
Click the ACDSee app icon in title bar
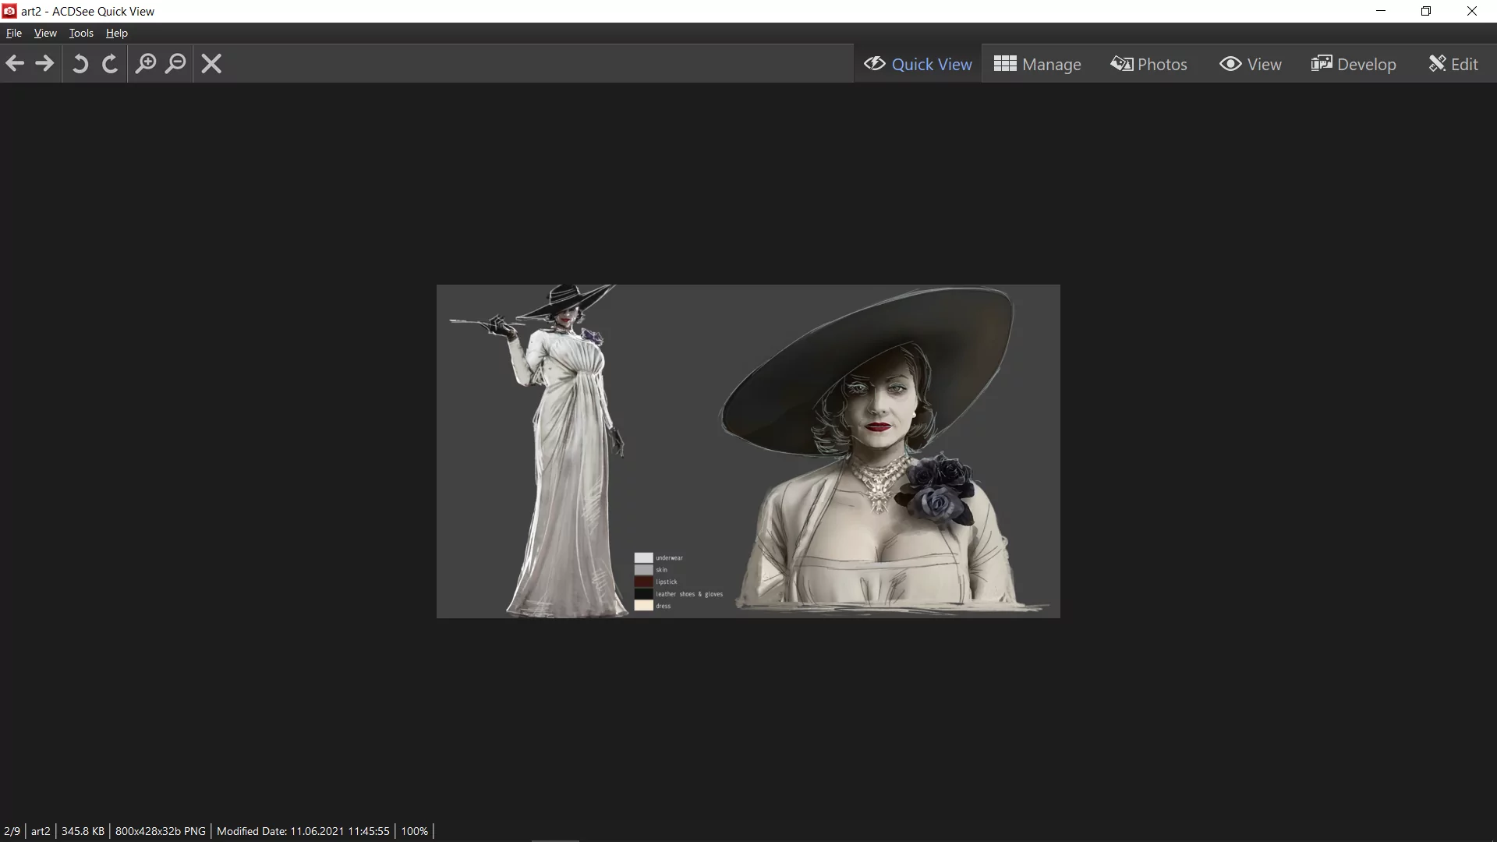pyautogui.click(x=9, y=11)
